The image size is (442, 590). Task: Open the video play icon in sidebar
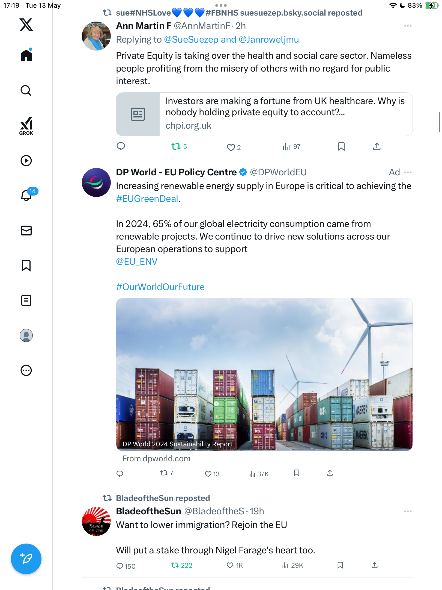click(26, 161)
